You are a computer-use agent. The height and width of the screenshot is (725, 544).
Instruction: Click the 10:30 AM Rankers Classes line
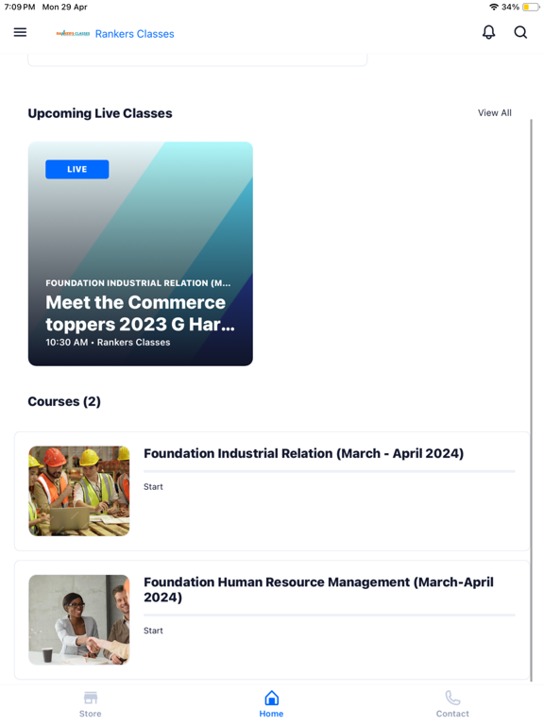click(x=108, y=342)
